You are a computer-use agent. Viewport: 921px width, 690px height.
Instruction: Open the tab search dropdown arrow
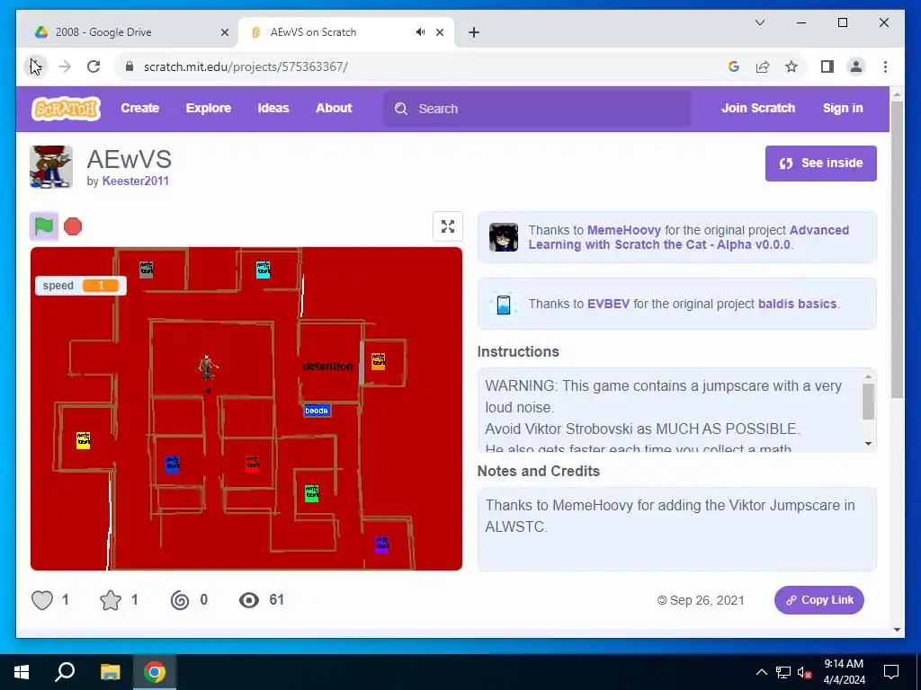759,22
